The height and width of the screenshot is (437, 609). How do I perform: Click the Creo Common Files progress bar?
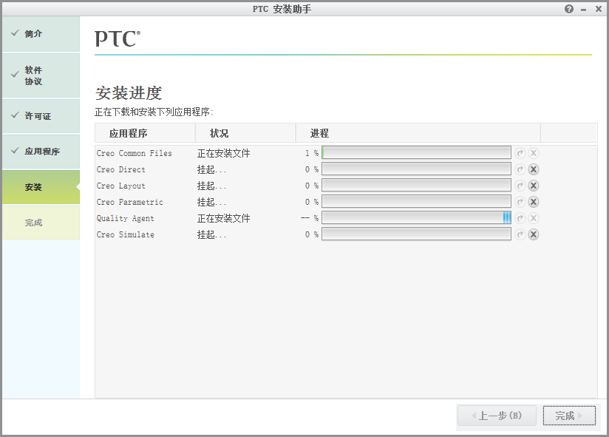point(416,153)
